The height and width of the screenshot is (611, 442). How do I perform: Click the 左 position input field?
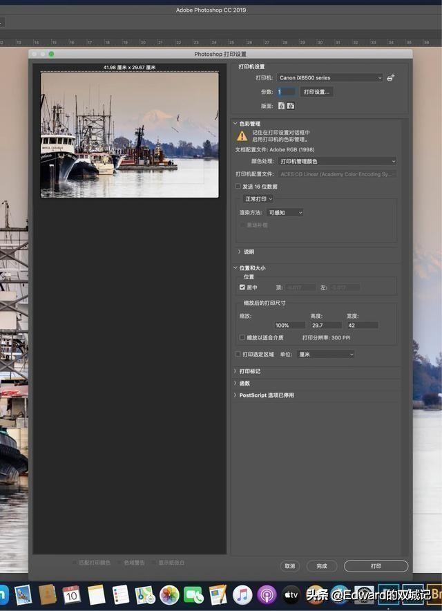click(x=345, y=288)
